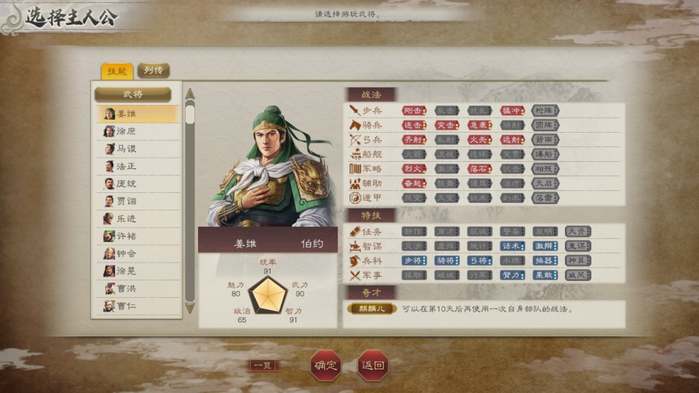
Task: Confirm selection with 确定 button
Action: [326, 365]
